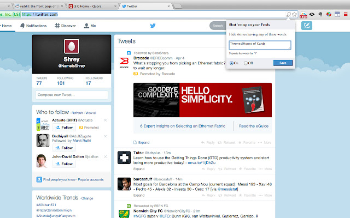Select the Off radio button

pos(246,63)
